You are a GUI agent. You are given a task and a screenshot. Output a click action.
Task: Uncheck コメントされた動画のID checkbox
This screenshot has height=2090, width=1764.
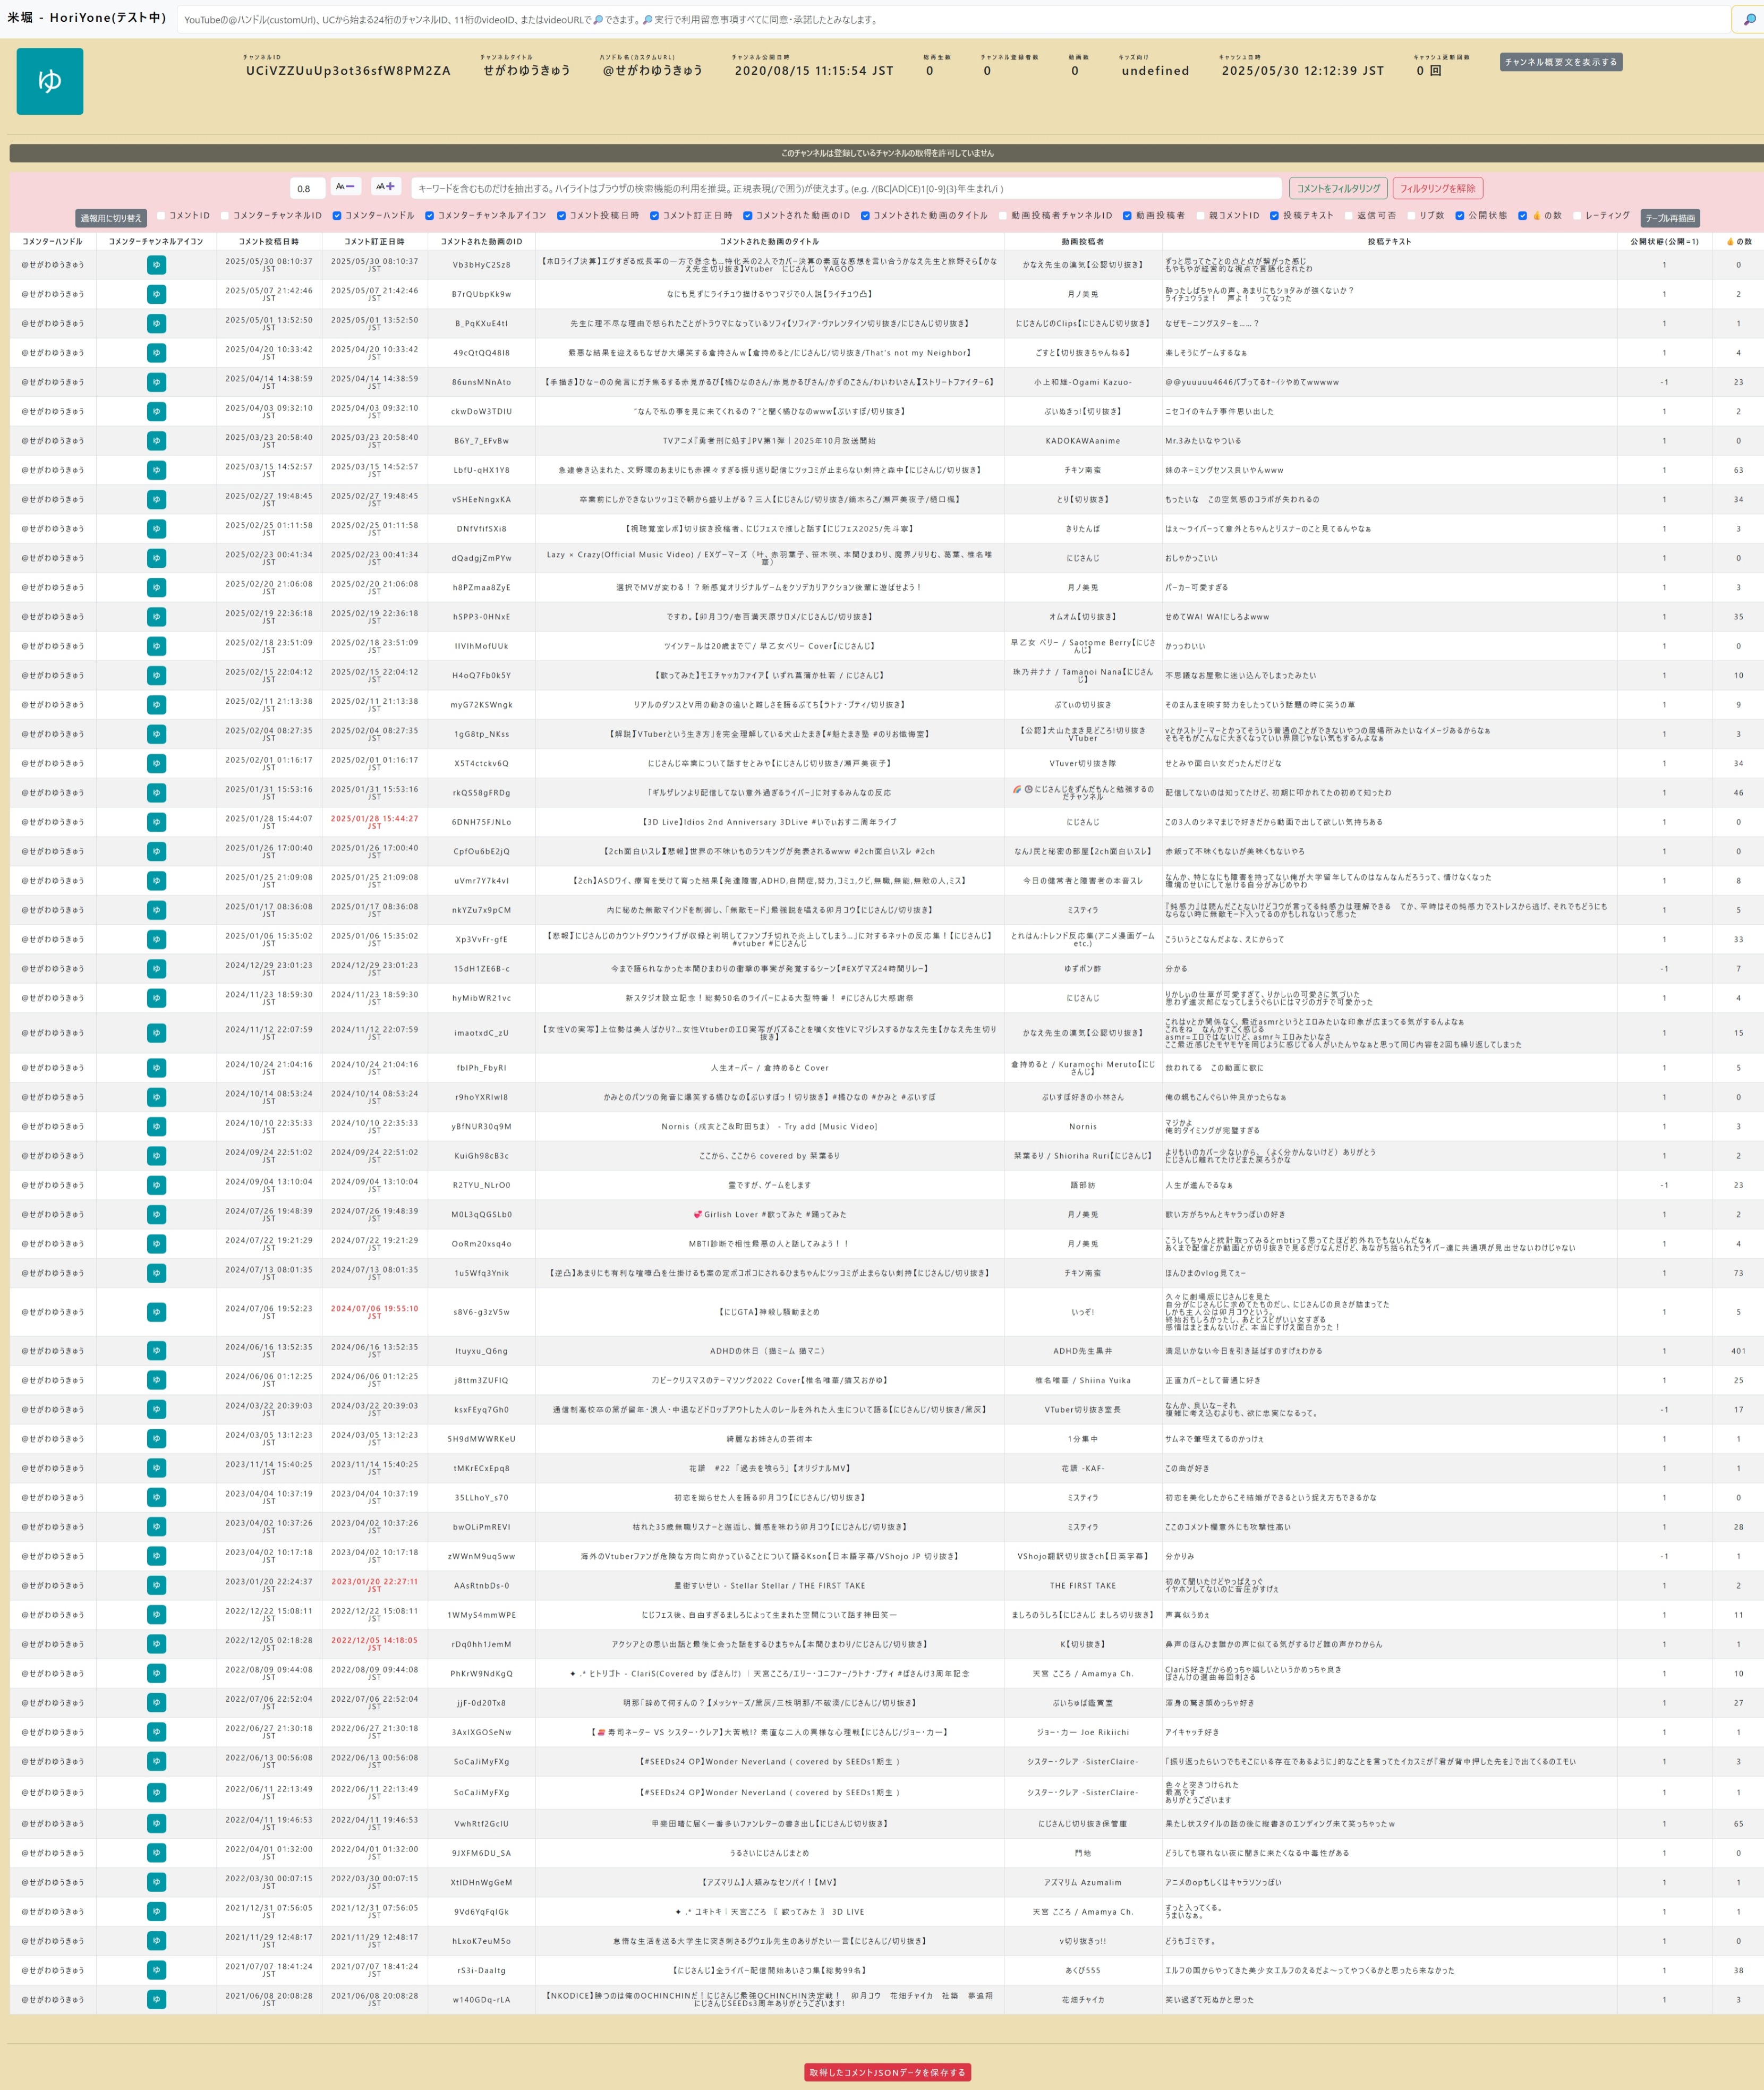coord(747,215)
